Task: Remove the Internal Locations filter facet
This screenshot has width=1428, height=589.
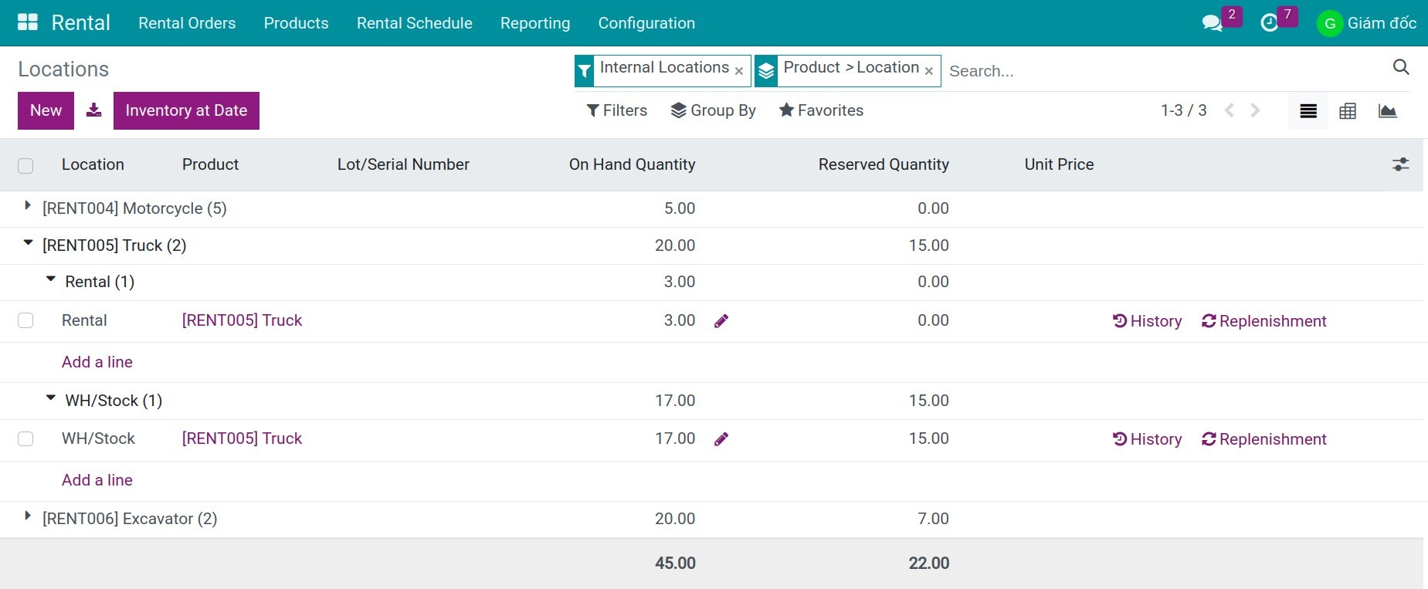Action: pyautogui.click(x=739, y=71)
